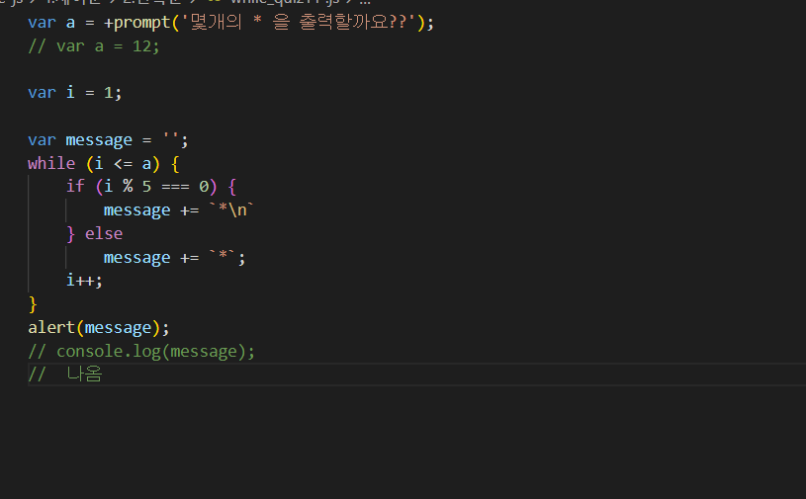Click the comment line '// 나옴'

[x=65, y=374]
